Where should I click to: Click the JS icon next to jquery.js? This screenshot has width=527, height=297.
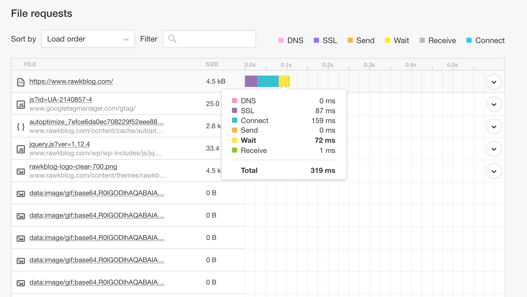tap(21, 149)
